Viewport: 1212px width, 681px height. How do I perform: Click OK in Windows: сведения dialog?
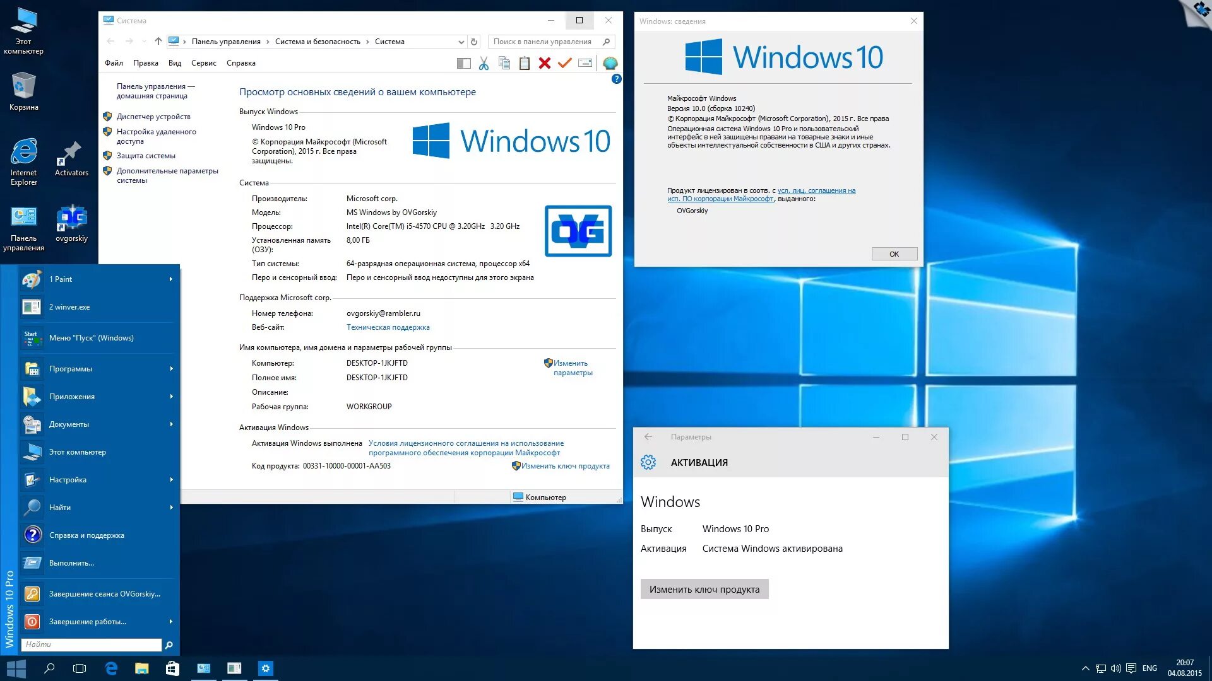coord(894,254)
